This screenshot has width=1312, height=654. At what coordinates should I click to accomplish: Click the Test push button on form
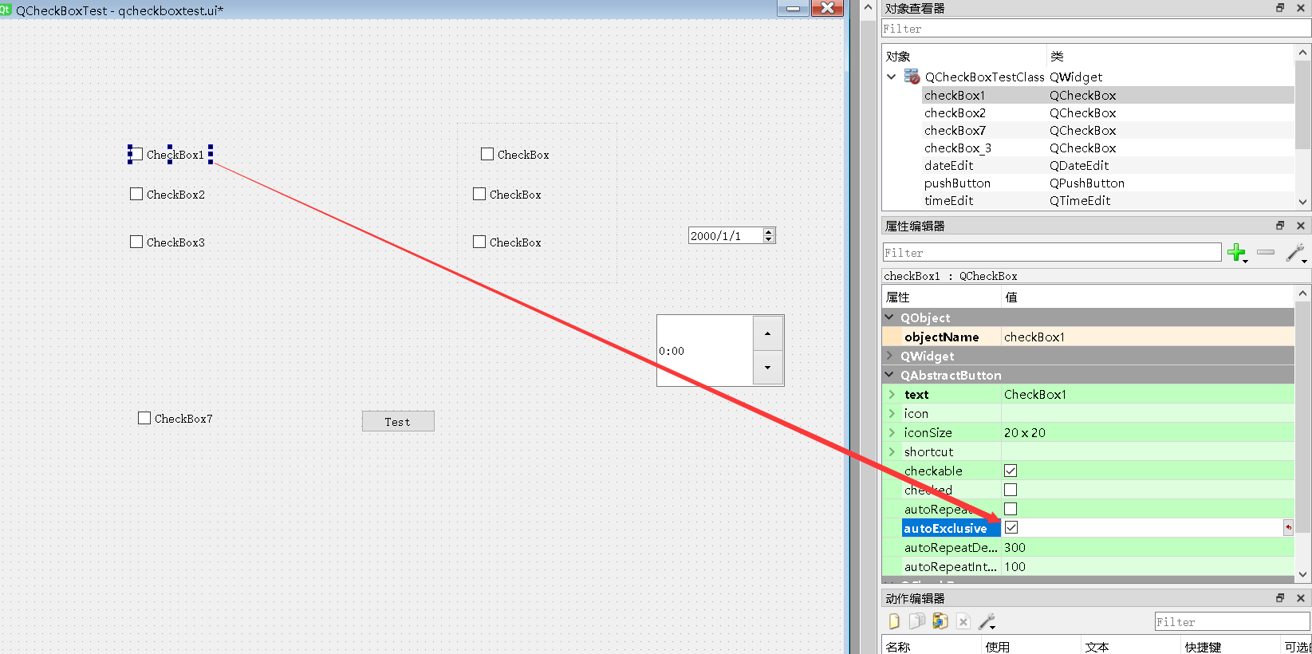click(x=398, y=421)
